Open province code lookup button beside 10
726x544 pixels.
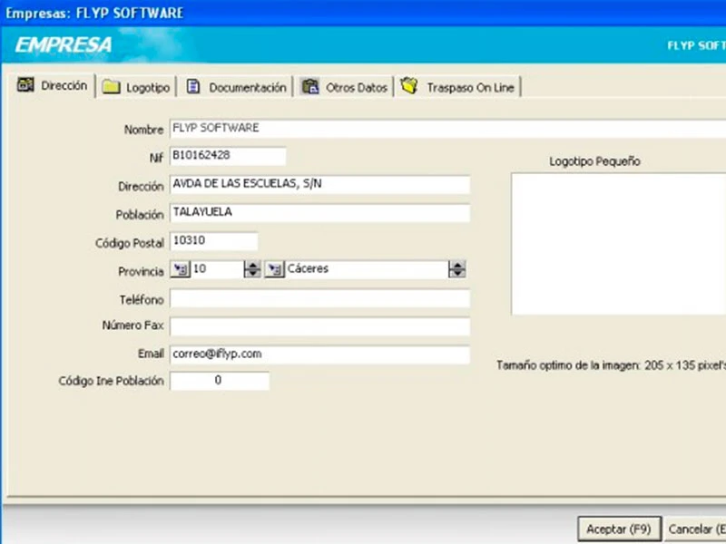(x=180, y=269)
